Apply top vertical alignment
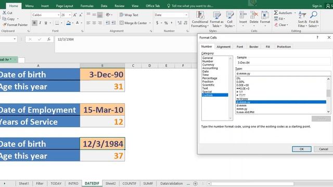Viewport: 333px width, 187px height. tap(88, 15)
